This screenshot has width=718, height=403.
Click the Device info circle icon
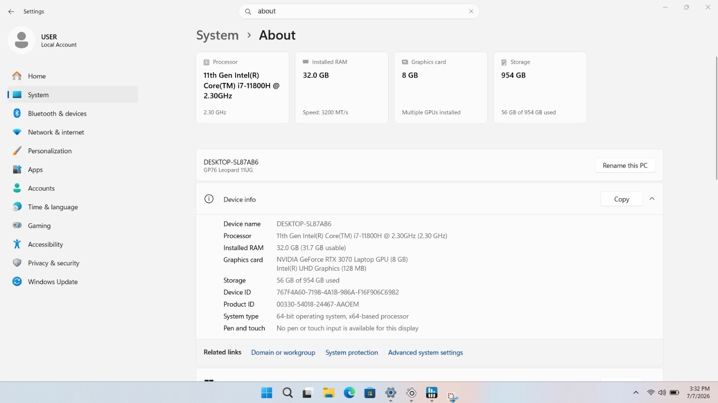pyautogui.click(x=209, y=199)
